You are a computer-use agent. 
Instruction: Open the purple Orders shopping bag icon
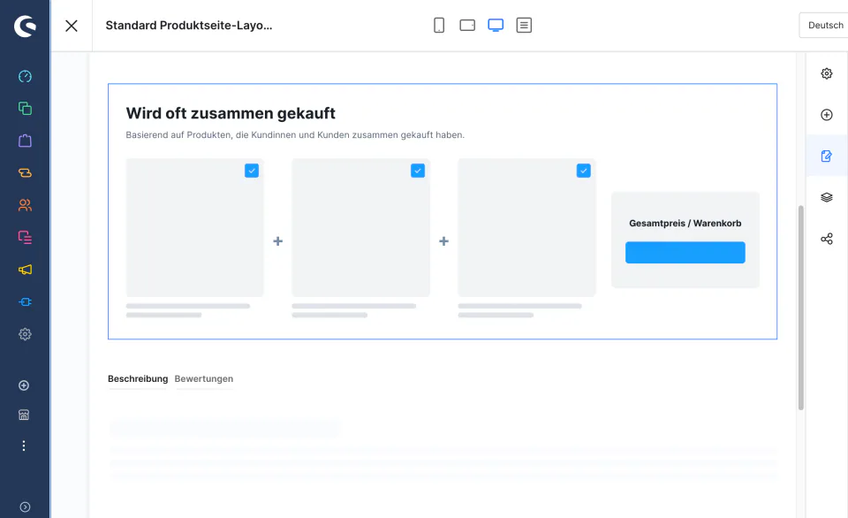[25, 141]
